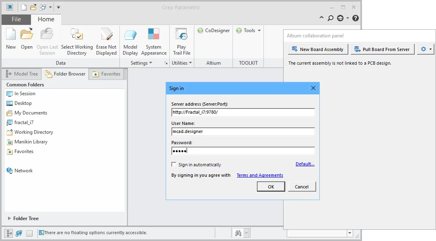The image size is (436, 241).
Task: Click the open folder icon in quick access toolbar
Action: [x=33, y=7]
